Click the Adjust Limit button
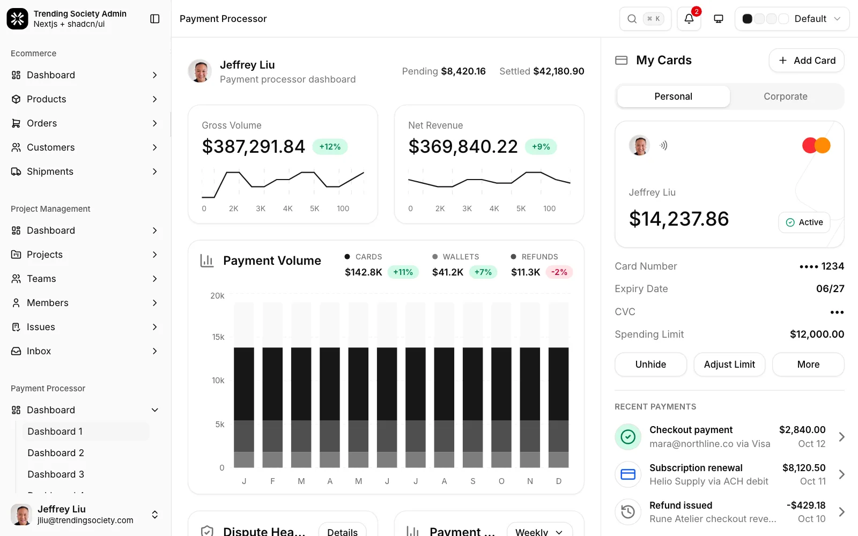 729,364
